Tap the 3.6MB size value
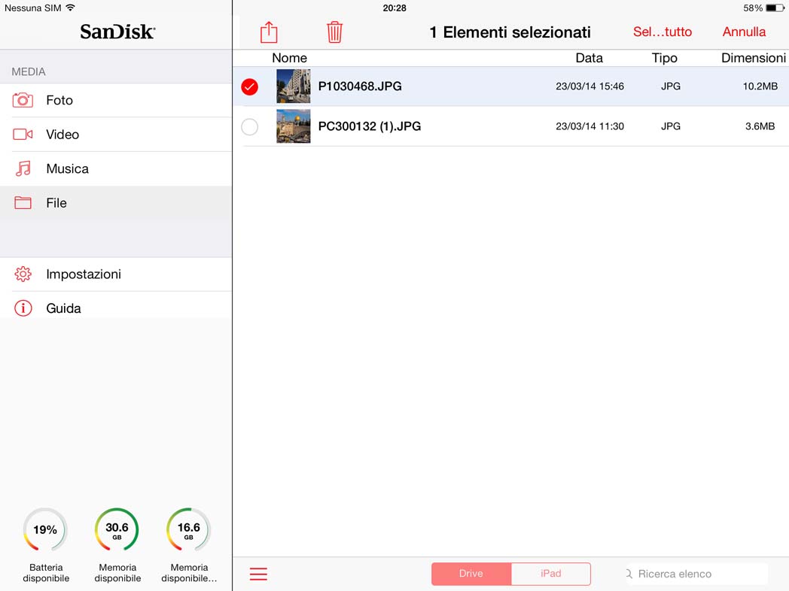The height and width of the screenshot is (591, 789). point(760,126)
